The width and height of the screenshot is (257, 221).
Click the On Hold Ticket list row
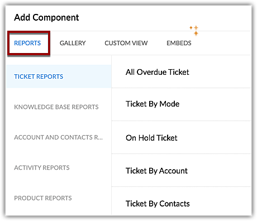pos(182,137)
